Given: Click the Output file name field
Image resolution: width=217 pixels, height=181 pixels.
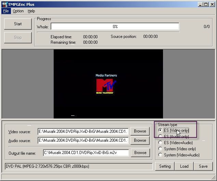Looking at the screenshot, I should [x=86, y=153].
